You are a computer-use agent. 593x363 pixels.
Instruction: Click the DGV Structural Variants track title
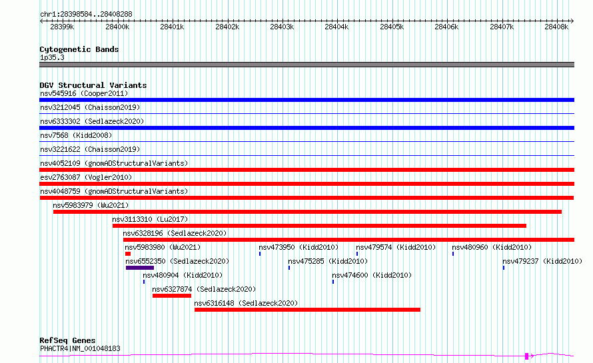coord(93,85)
